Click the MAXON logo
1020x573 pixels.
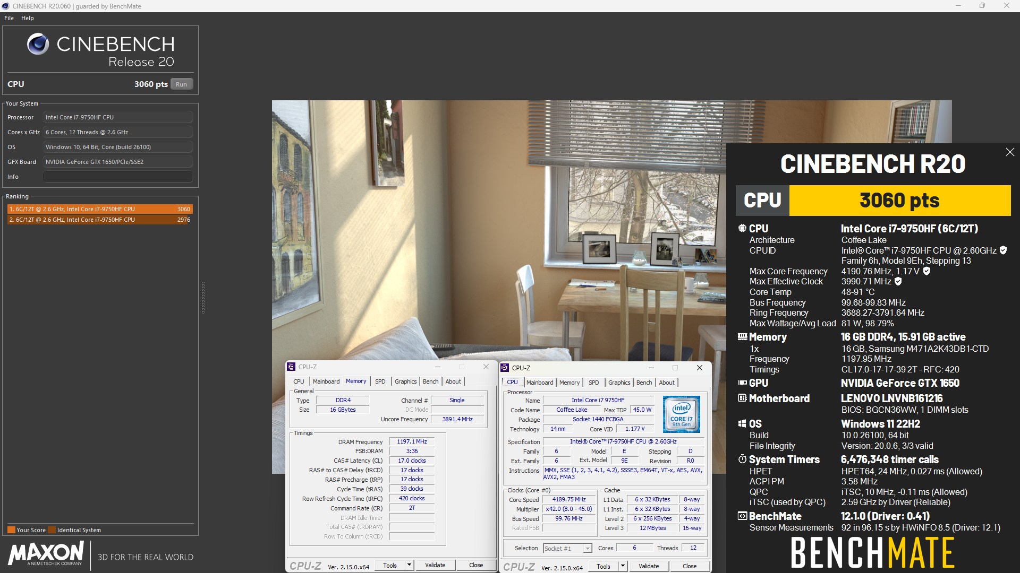coord(46,553)
